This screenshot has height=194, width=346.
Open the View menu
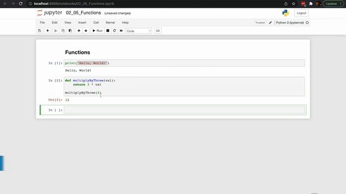coord(68,23)
